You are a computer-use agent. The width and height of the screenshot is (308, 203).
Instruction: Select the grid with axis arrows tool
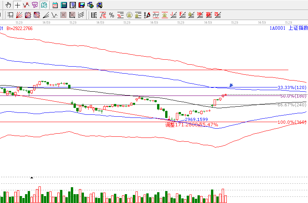[x=72, y=15]
